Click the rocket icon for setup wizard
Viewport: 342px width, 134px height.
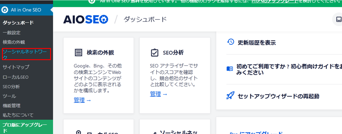(x=230, y=95)
